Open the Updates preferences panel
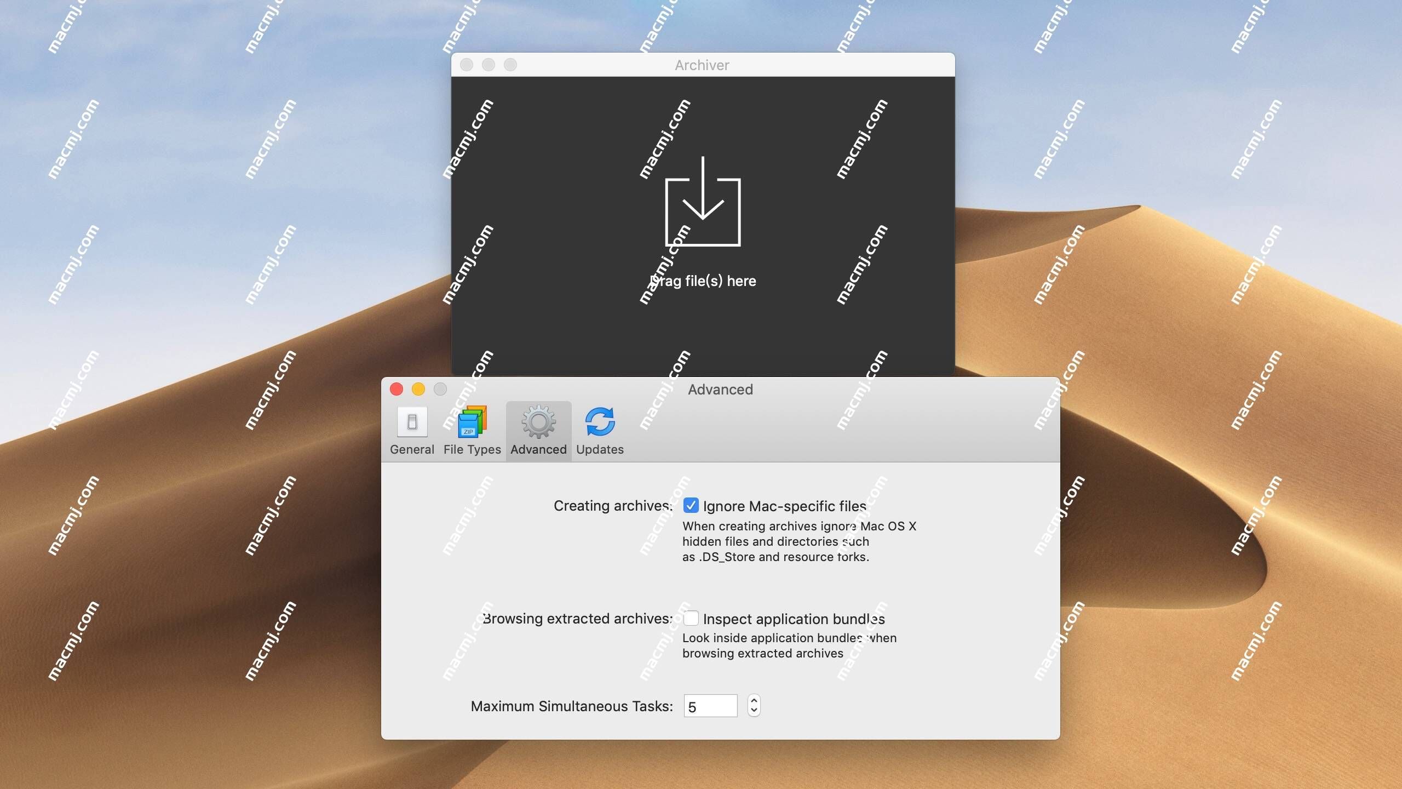The image size is (1402, 789). pos(599,428)
